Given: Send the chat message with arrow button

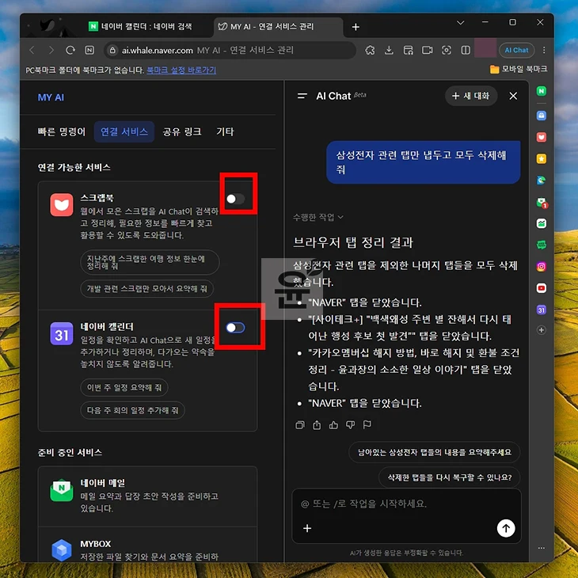Looking at the screenshot, I should (506, 528).
